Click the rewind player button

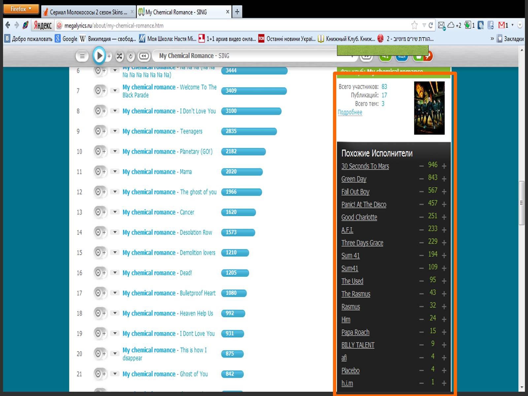tap(144, 56)
